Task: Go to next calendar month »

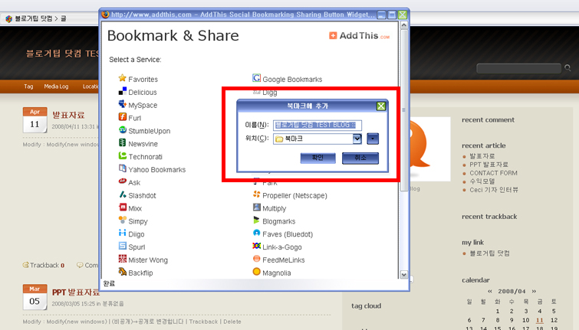Action: tap(534, 291)
